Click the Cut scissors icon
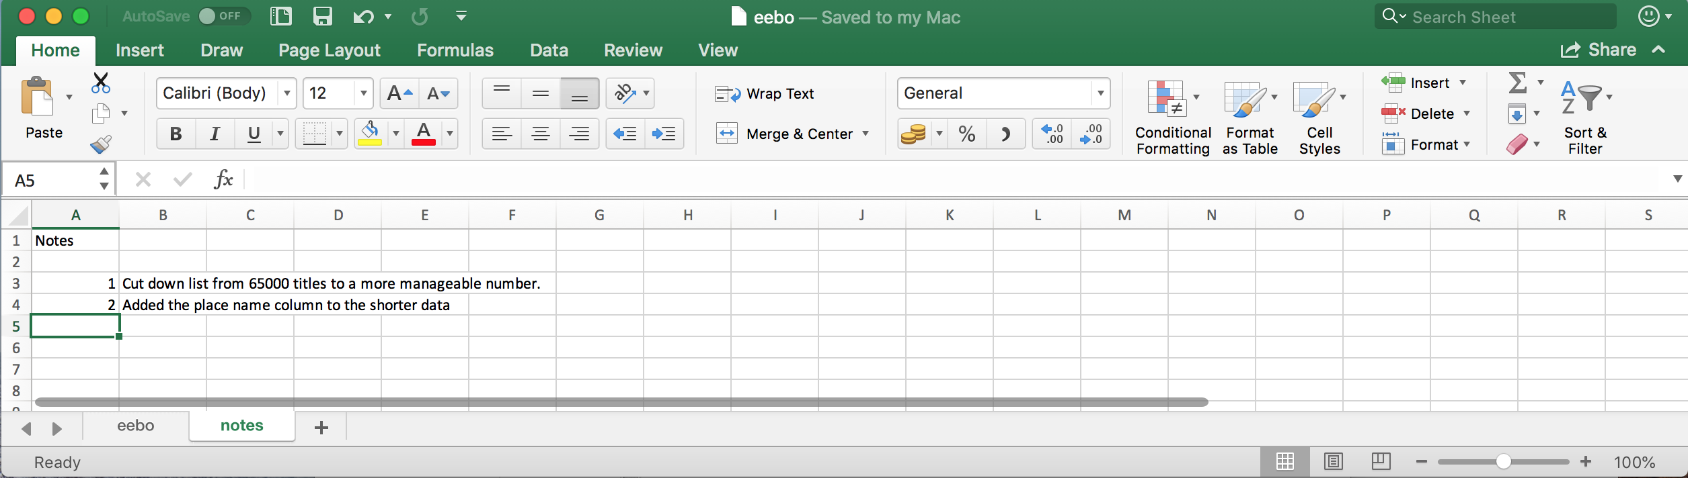 [x=101, y=83]
